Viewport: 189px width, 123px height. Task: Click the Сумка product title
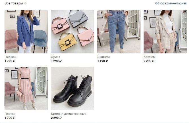coord(56,57)
